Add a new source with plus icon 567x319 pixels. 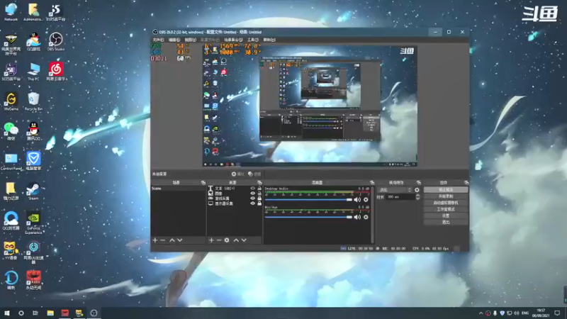click(211, 240)
